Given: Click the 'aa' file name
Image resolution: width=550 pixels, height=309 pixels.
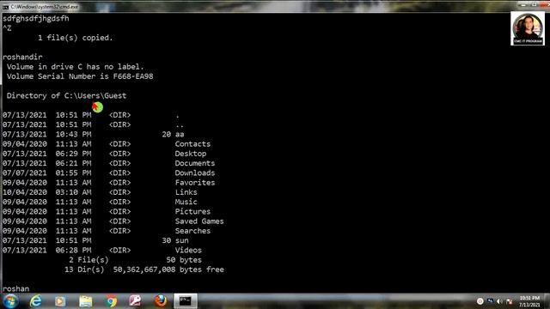Looking at the screenshot, I should (x=180, y=134).
